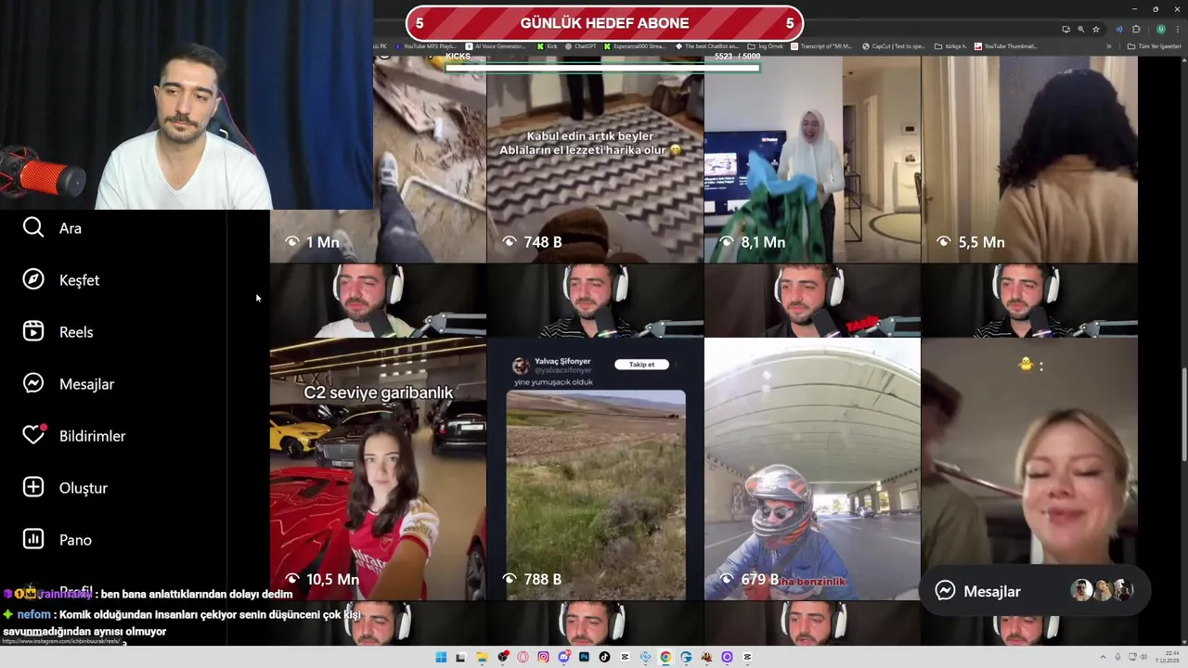The width and height of the screenshot is (1188, 668).
Task: Open the system tray hidden icons chevron
Action: point(1103,657)
